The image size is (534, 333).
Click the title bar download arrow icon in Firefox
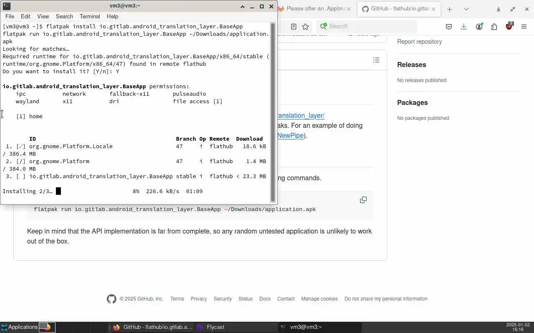(498, 9)
